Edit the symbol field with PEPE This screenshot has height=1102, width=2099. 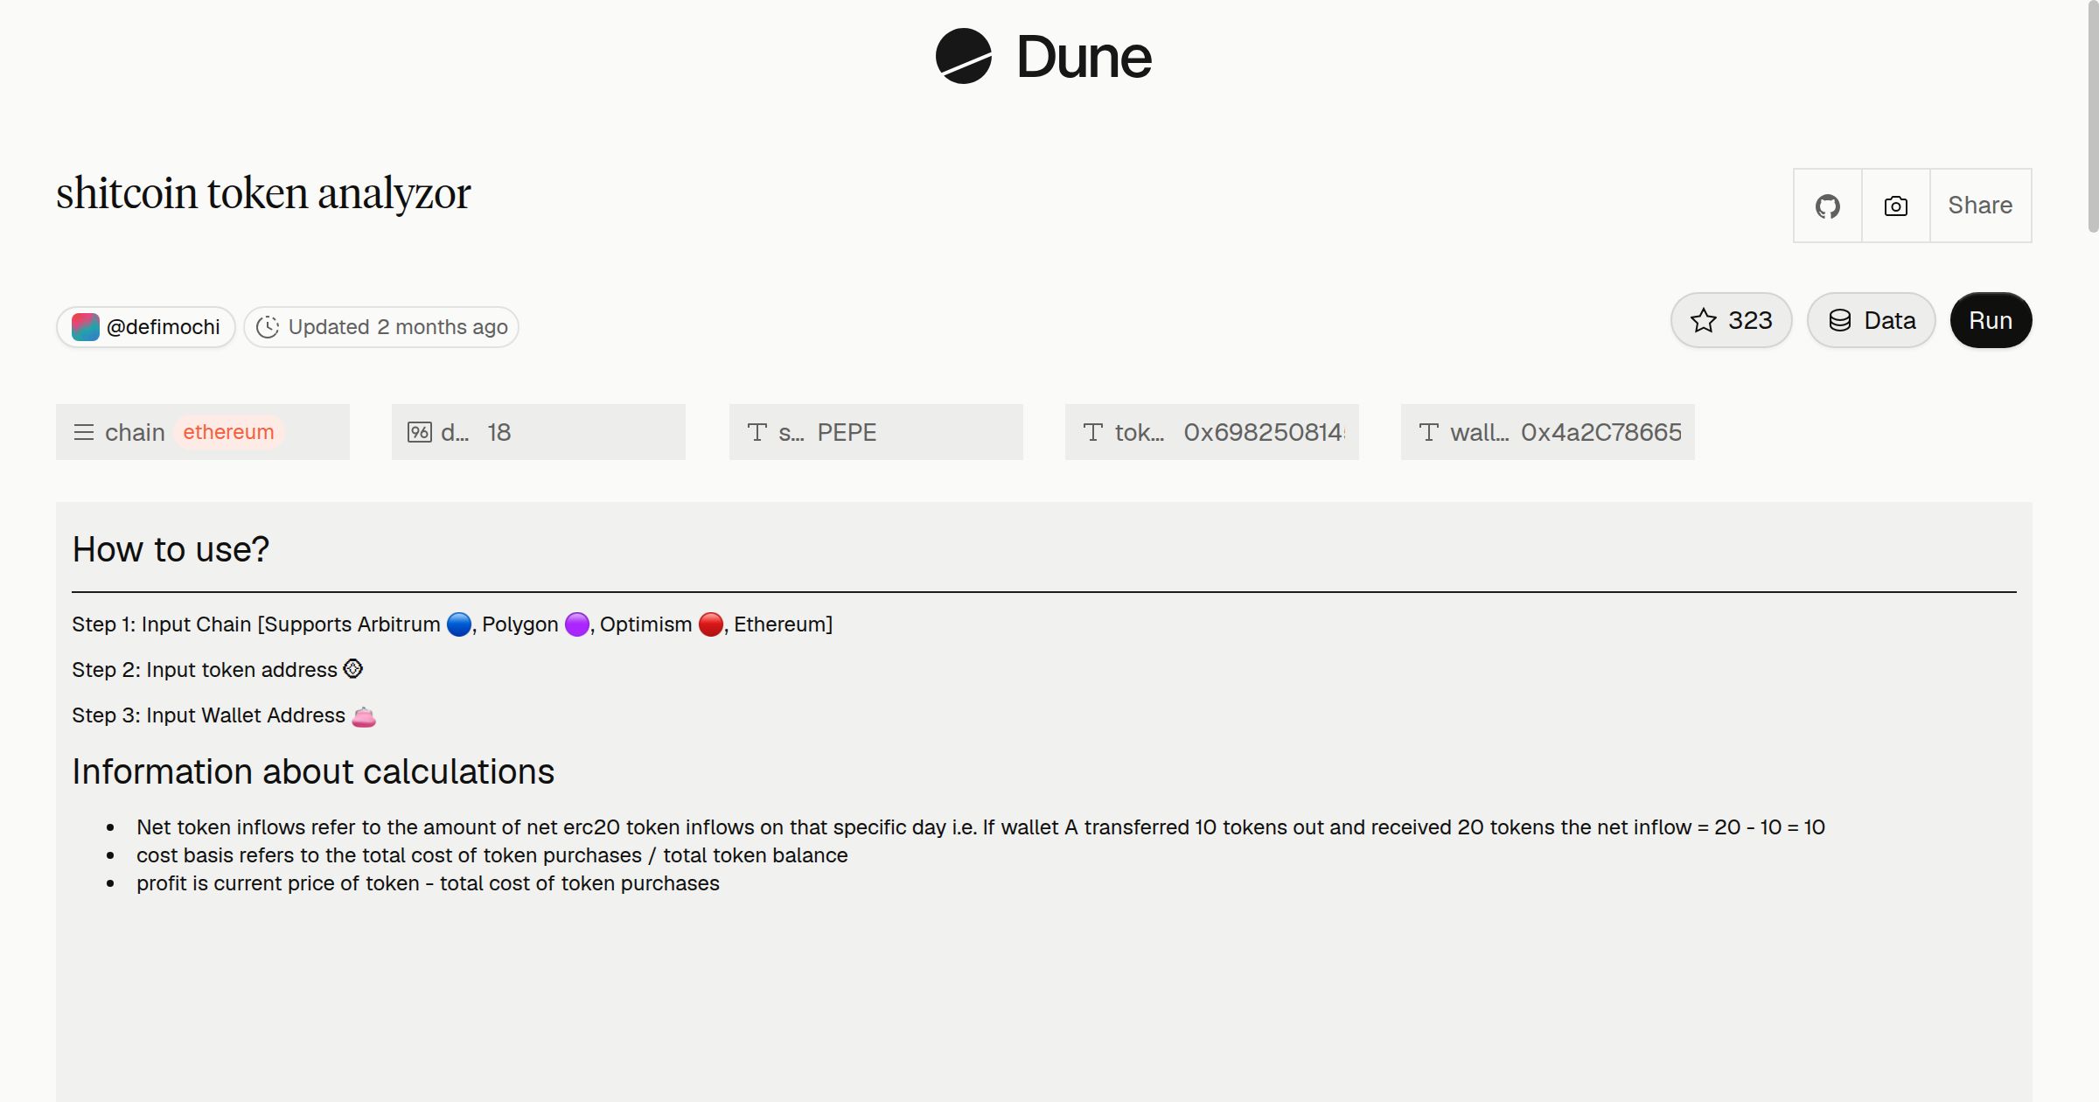point(876,432)
